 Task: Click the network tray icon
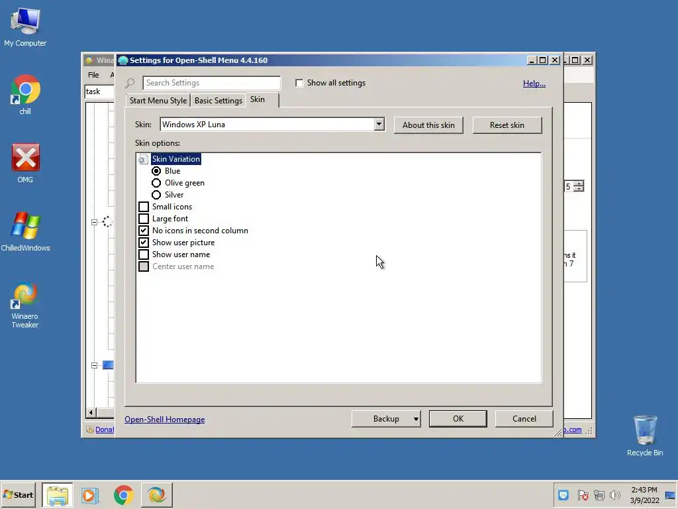(x=599, y=494)
